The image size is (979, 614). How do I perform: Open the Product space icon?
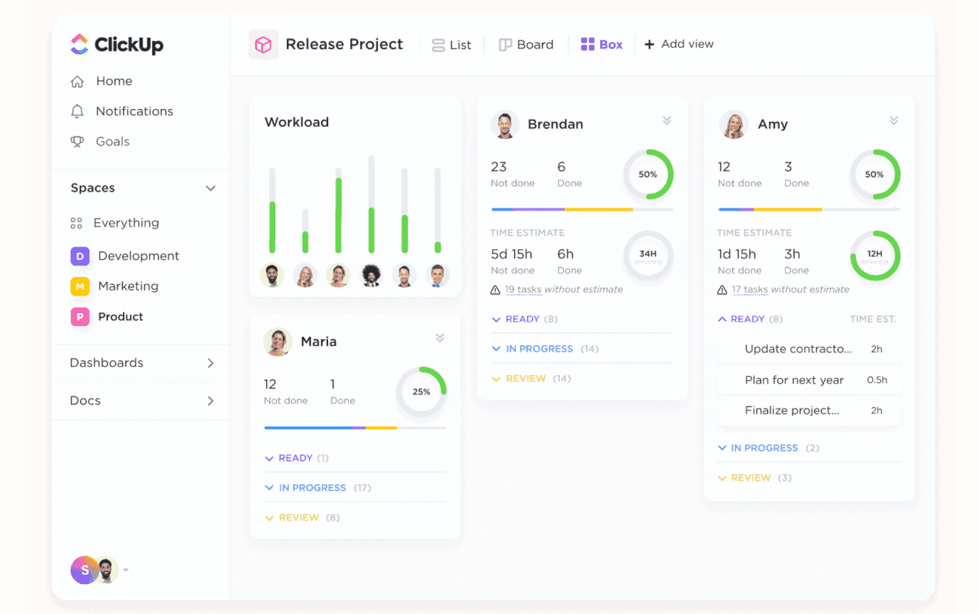pyautogui.click(x=80, y=317)
